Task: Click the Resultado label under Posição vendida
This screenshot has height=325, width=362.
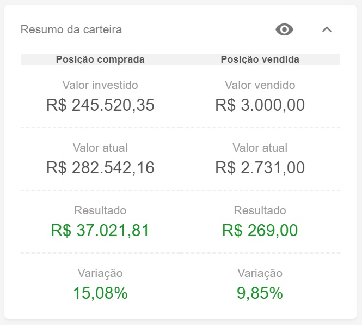Action: [260, 210]
